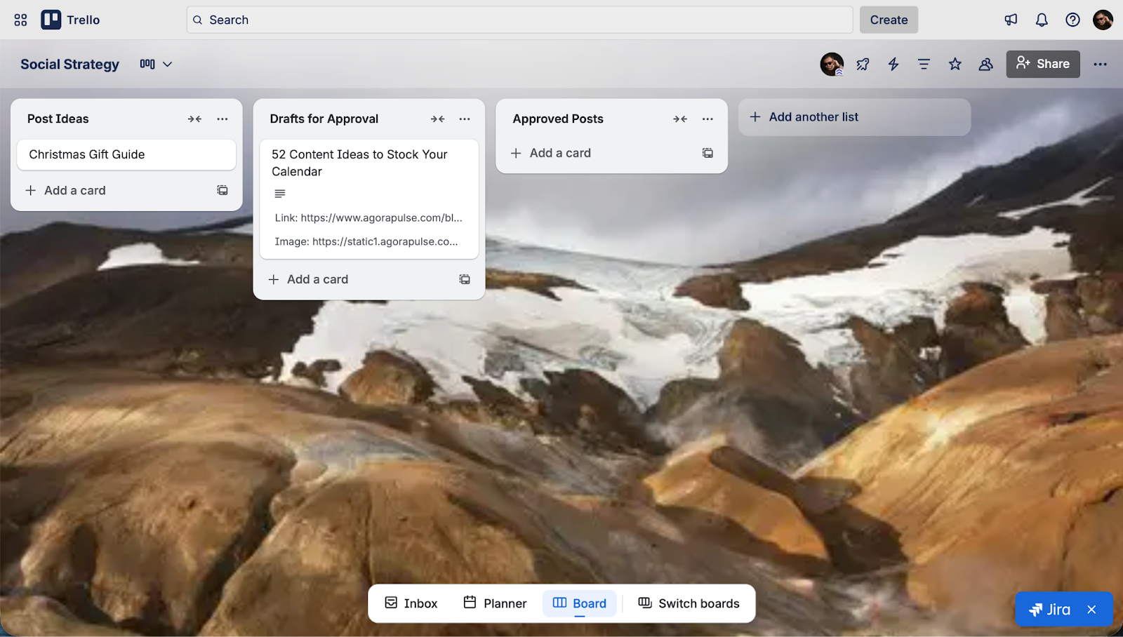The width and height of the screenshot is (1123, 637).
Task: Open board filters icon
Action: tap(923, 64)
